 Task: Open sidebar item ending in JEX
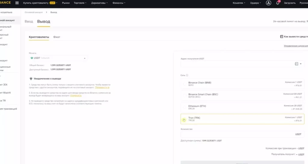click(x=4, y=85)
